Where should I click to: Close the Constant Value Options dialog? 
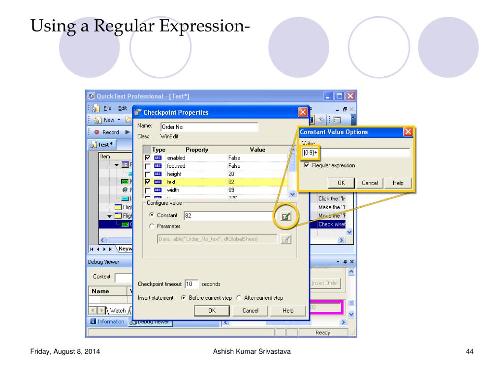coord(408,132)
